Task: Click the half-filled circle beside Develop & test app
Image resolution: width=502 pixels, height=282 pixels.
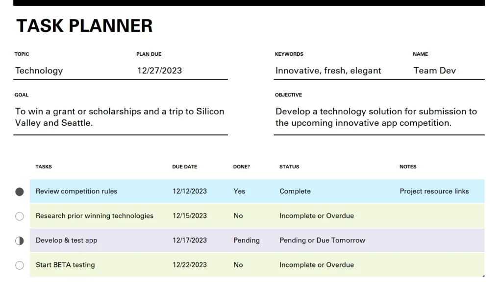Action: click(20, 241)
